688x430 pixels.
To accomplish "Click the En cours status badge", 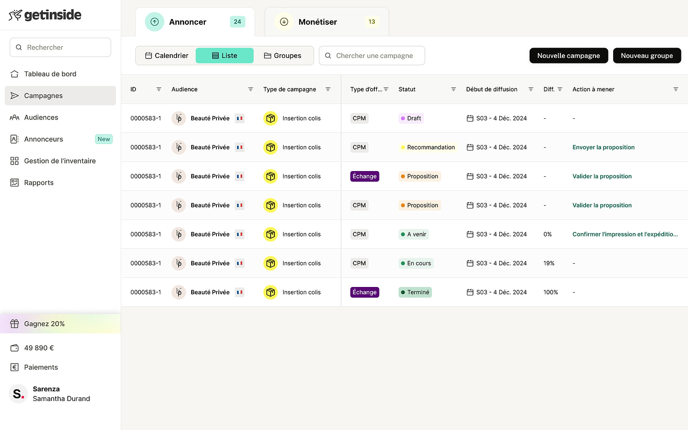I will point(416,263).
